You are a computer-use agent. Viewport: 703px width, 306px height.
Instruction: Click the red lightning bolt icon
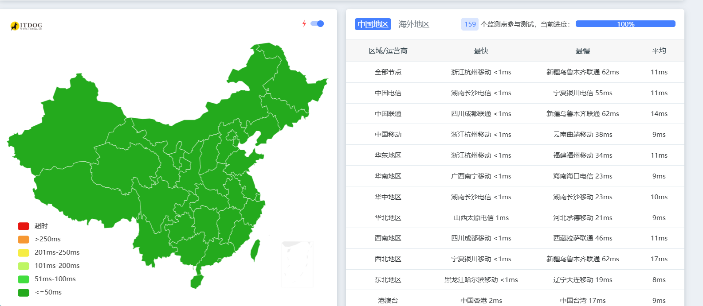click(x=304, y=23)
